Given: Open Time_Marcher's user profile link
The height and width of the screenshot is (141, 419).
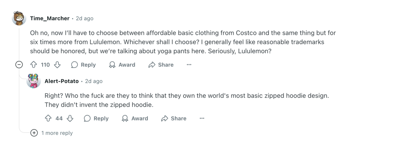Looking at the screenshot, I should (50, 19).
